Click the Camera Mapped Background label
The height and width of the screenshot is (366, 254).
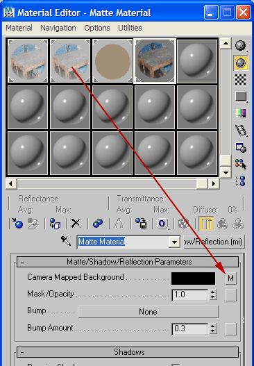[76, 277]
